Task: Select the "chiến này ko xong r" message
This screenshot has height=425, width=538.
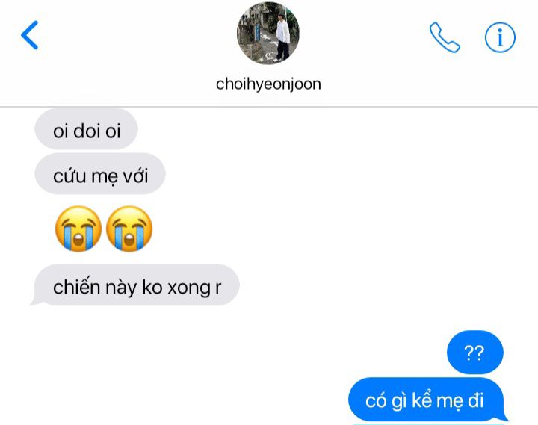Action: [x=136, y=285]
